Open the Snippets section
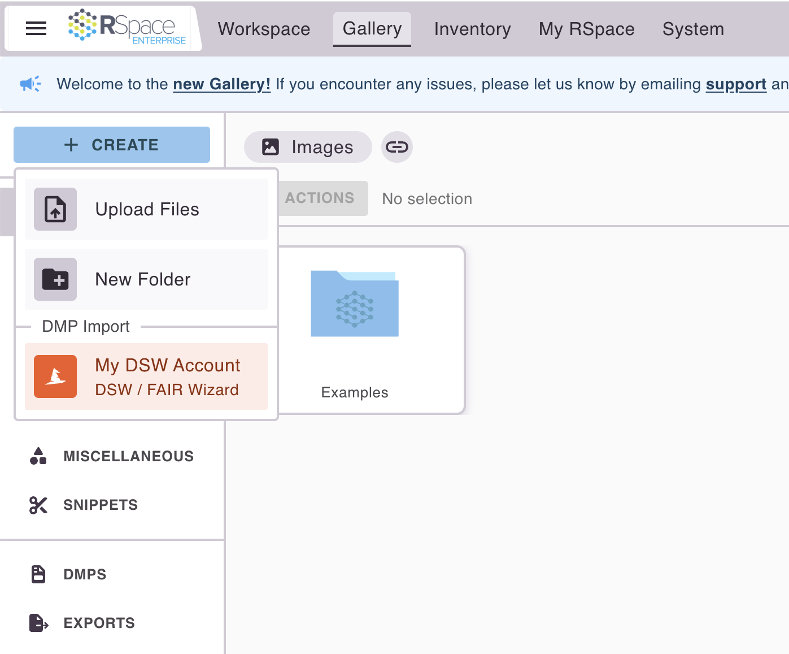789x654 pixels. [101, 505]
